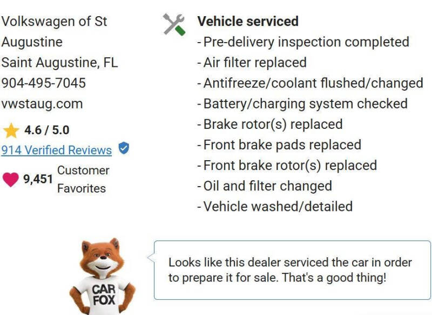Select the Front brake pads replaced entry

(279, 145)
